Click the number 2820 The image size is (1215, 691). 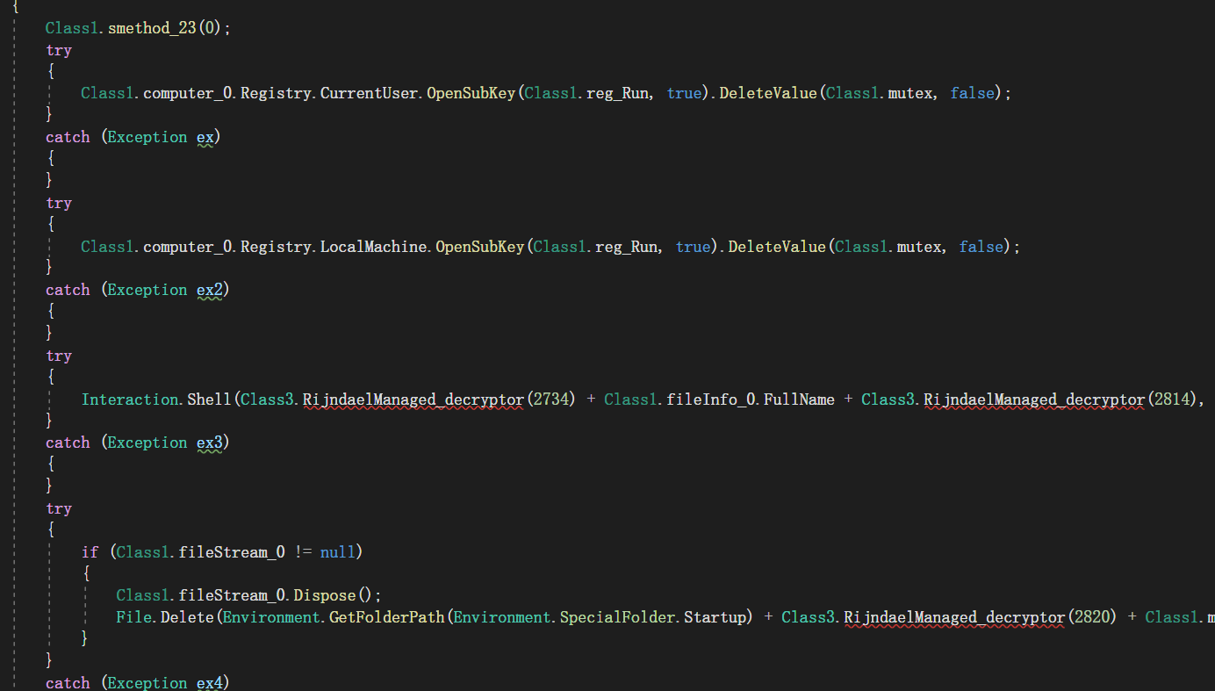(1091, 617)
